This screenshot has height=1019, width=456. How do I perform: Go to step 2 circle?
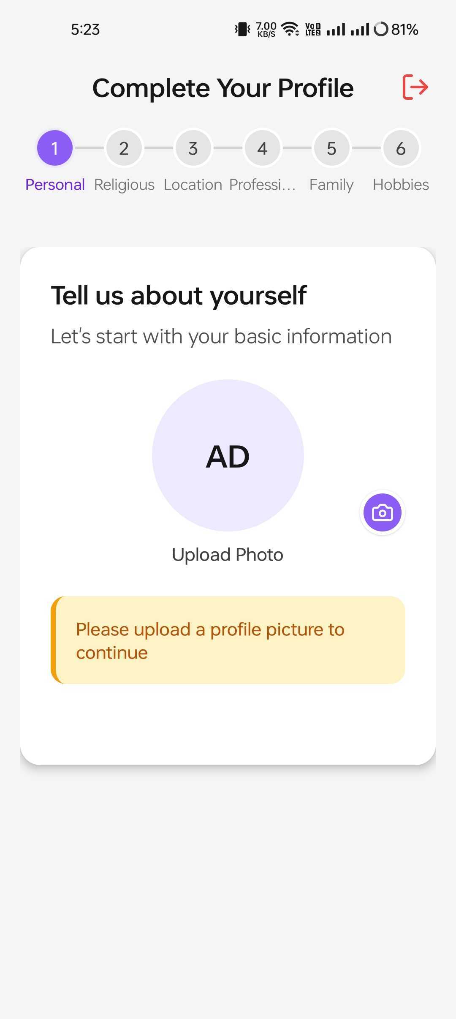(124, 148)
